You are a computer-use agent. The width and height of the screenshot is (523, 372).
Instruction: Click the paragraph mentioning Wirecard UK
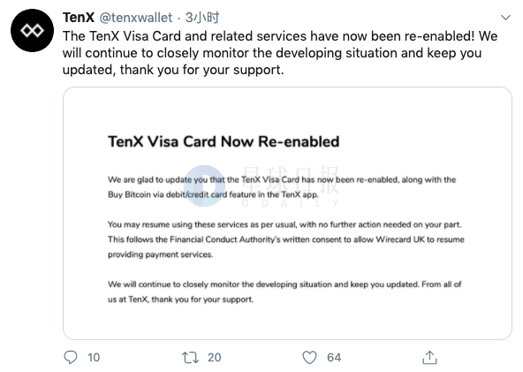coord(286,239)
